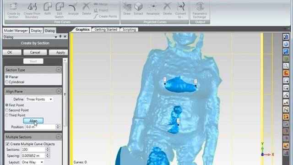Click the blue circular rotate view icon

tap(286, 44)
